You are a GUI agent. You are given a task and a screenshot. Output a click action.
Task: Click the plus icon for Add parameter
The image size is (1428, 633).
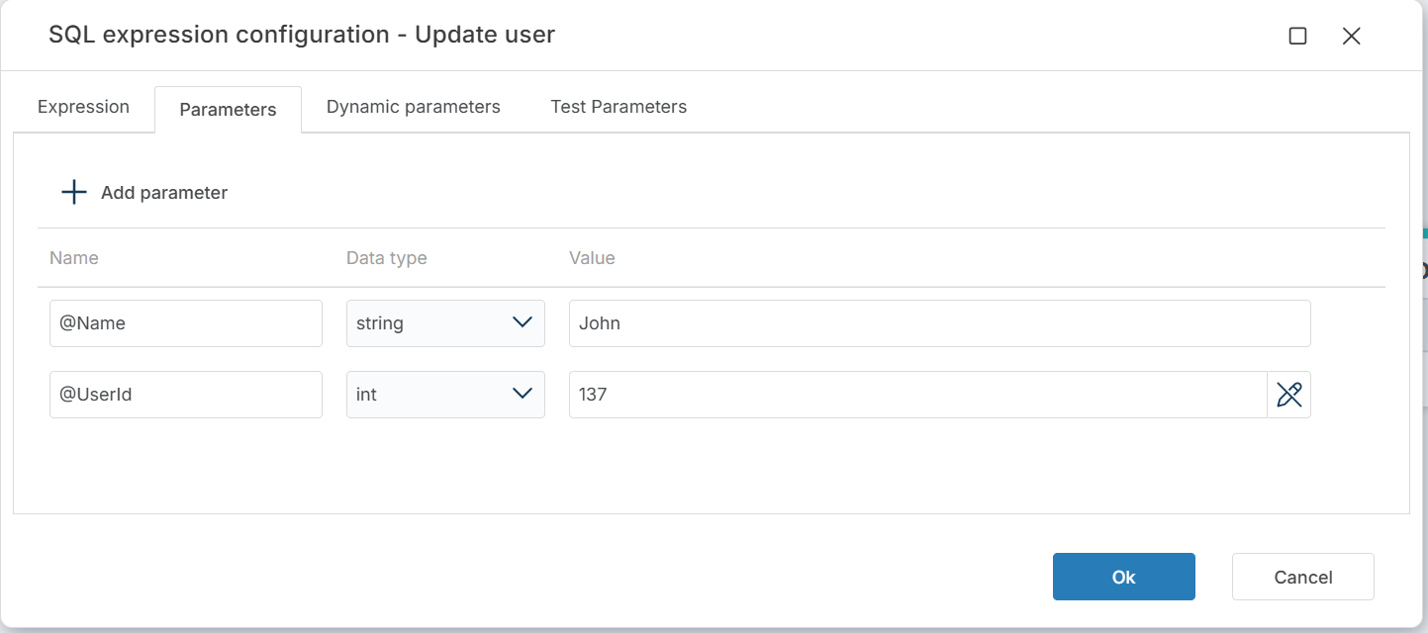coord(74,192)
